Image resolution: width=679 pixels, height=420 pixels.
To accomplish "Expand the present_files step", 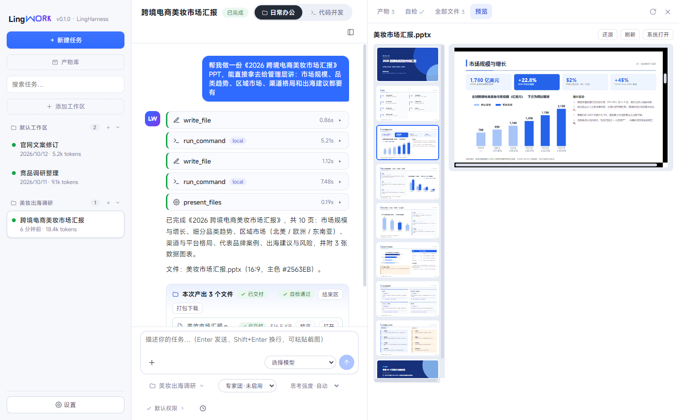I will pos(257,202).
